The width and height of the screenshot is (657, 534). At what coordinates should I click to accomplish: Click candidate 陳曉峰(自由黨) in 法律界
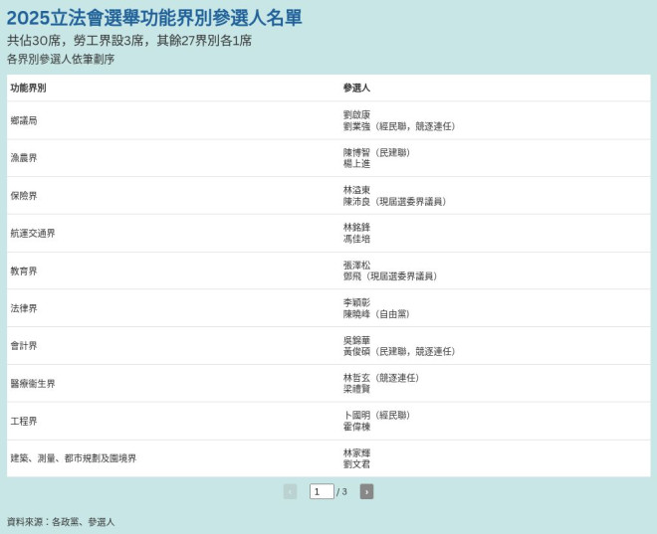[376, 314]
